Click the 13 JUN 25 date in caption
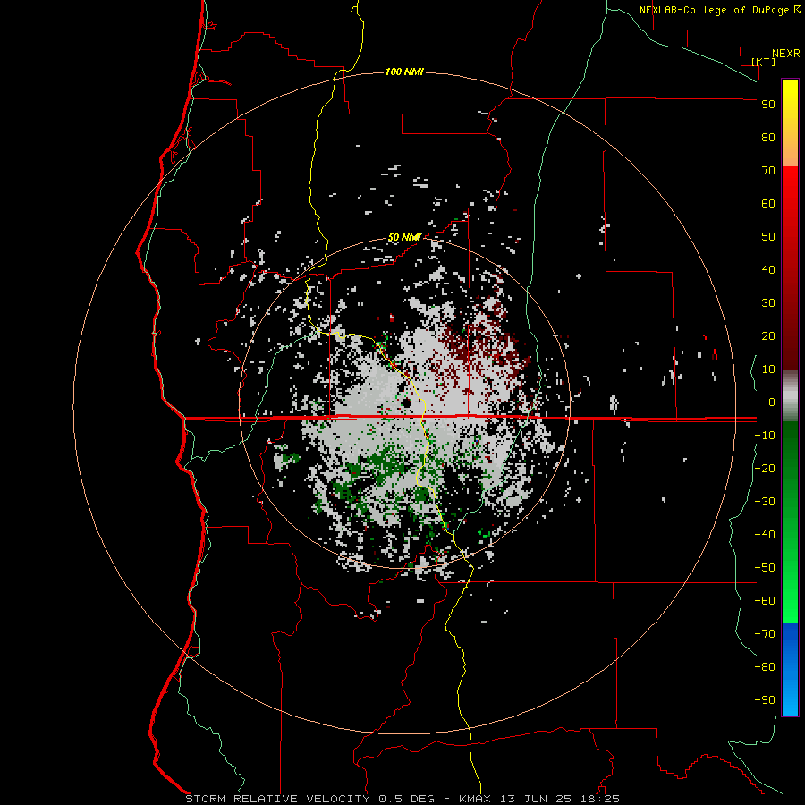The width and height of the screenshot is (805, 805). point(536,799)
